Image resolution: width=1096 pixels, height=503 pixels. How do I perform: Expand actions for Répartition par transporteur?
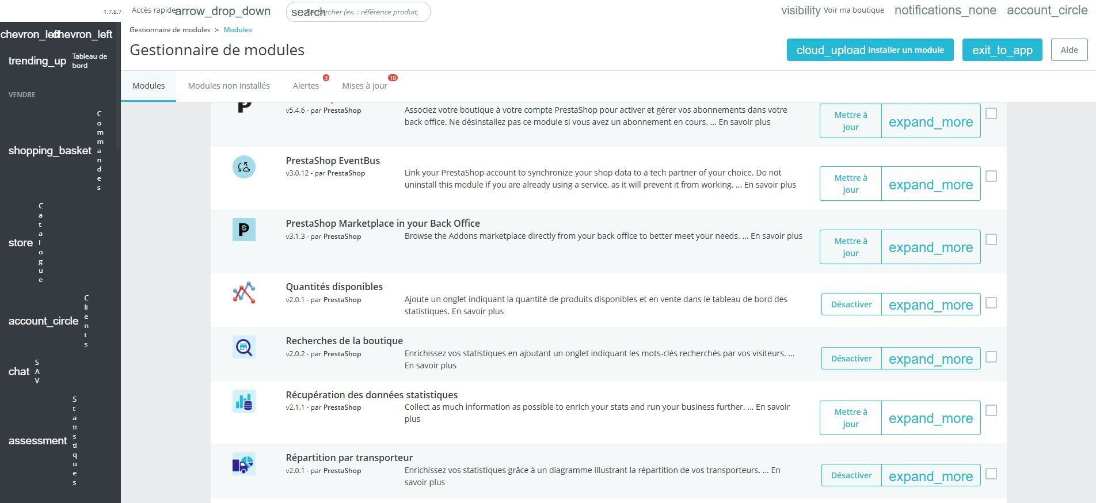(x=931, y=475)
